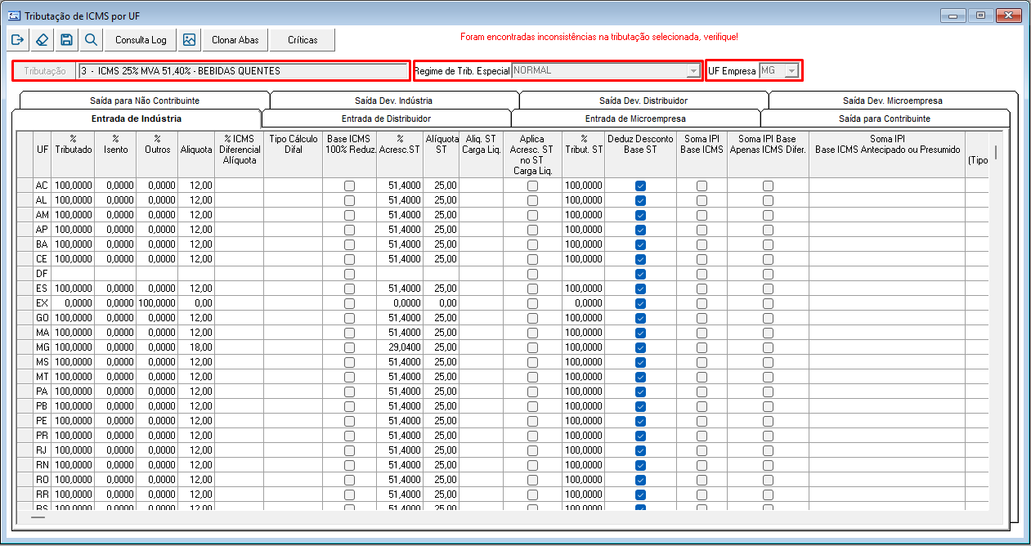This screenshot has height=546, width=1031.
Task: Click the Alíquota 12,00 cell in MT row
Action: 196,377
